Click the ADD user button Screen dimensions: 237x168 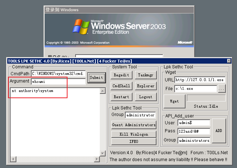pos(219,131)
